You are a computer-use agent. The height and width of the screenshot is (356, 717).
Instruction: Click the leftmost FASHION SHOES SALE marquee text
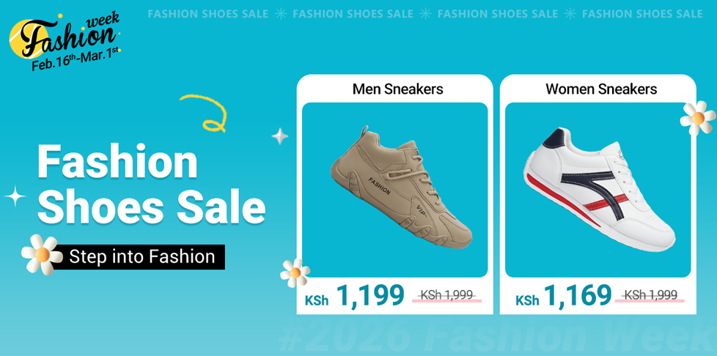(x=207, y=14)
